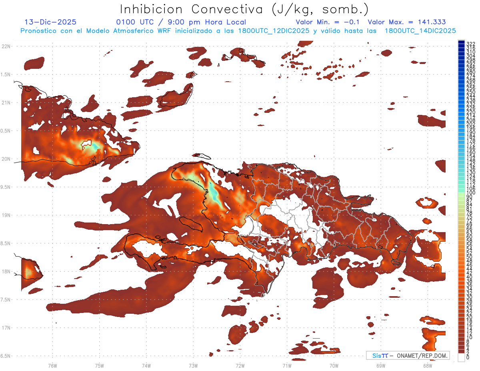Click the white zero-value swatch at colorbar bottom
Screen dimensions: 480x371
point(461,357)
